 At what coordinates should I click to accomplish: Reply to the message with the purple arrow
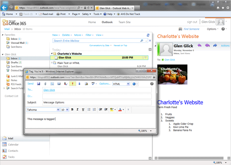coord(199,45)
